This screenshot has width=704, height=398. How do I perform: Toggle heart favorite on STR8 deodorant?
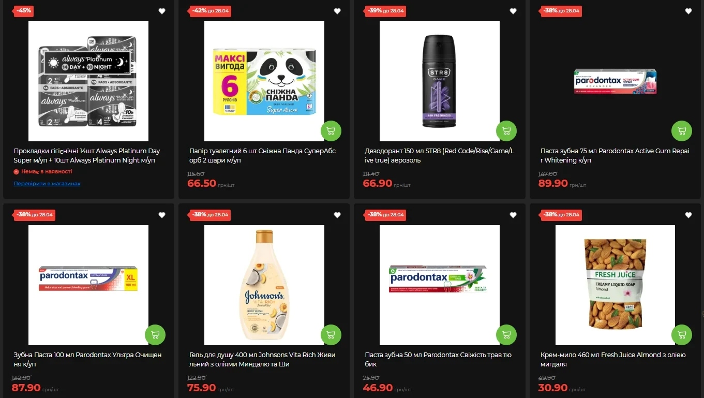tap(513, 11)
